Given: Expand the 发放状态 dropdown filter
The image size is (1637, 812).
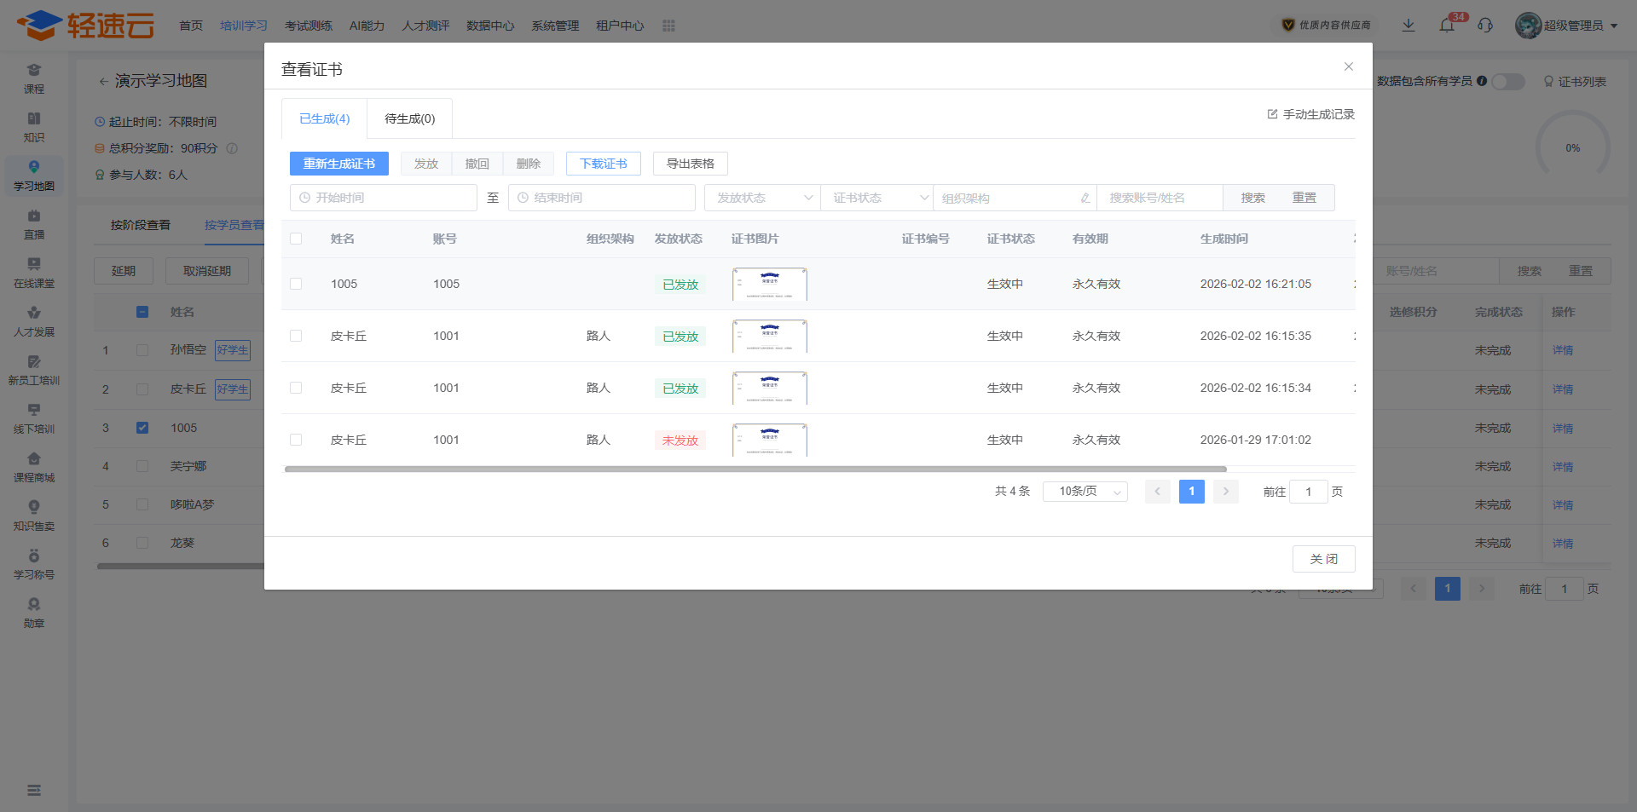Looking at the screenshot, I should tap(763, 198).
